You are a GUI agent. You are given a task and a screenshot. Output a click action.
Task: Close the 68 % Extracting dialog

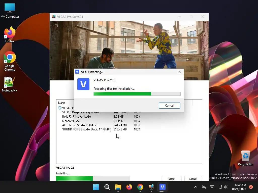click(x=180, y=72)
